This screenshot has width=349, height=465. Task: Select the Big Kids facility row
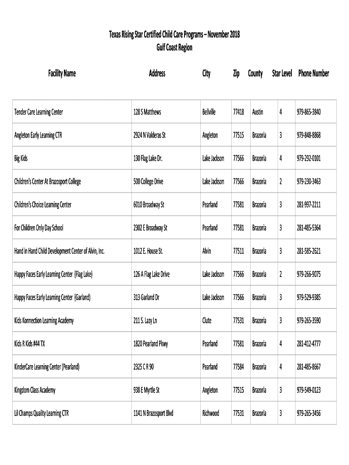pos(174,158)
